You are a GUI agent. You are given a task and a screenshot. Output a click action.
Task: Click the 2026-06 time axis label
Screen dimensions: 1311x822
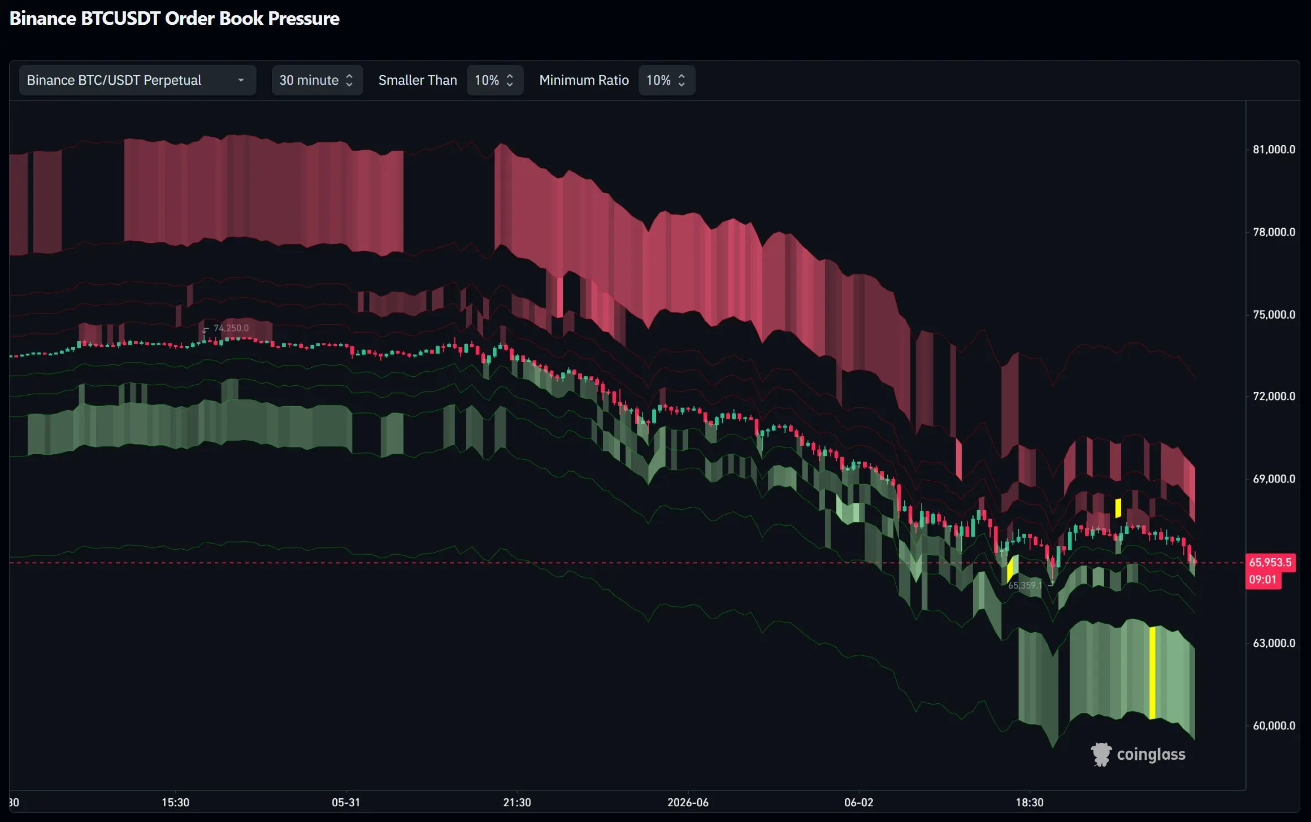(688, 802)
